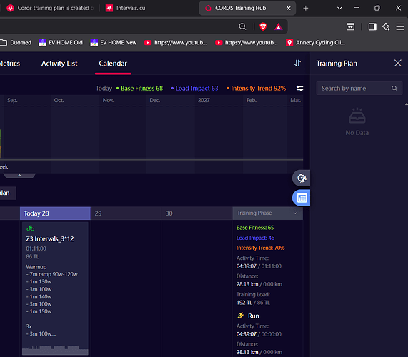Click the Dec. month on timeline

154,101
